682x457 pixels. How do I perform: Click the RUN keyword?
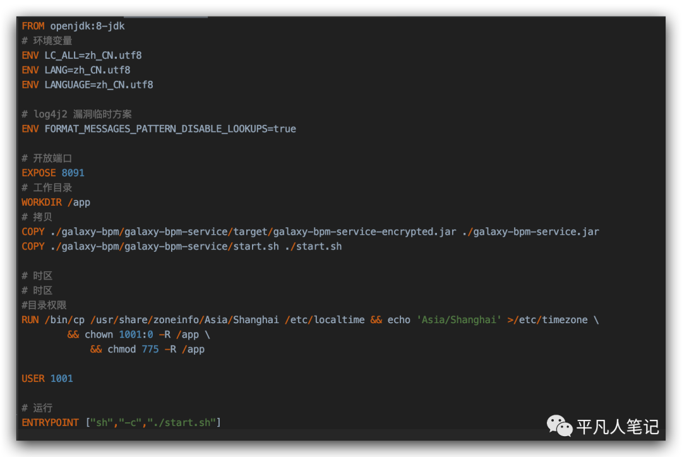(x=30, y=320)
